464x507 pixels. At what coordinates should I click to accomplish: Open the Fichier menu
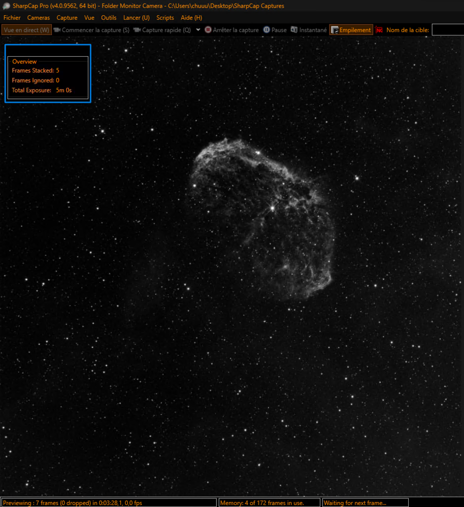point(12,18)
